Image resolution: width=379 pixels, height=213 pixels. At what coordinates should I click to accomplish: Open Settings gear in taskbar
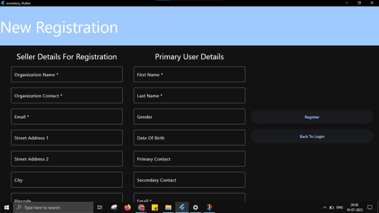(x=196, y=207)
